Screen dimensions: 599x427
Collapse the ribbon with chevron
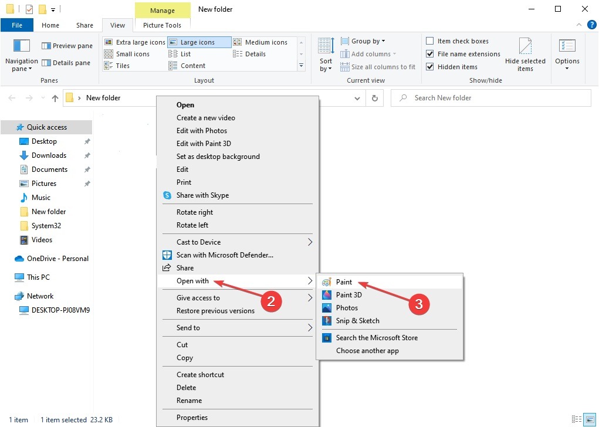[579, 25]
